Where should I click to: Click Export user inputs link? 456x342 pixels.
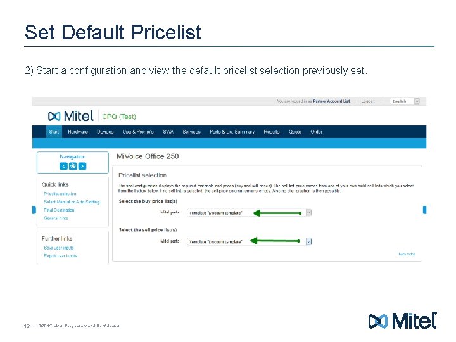pyautogui.click(x=61, y=256)
